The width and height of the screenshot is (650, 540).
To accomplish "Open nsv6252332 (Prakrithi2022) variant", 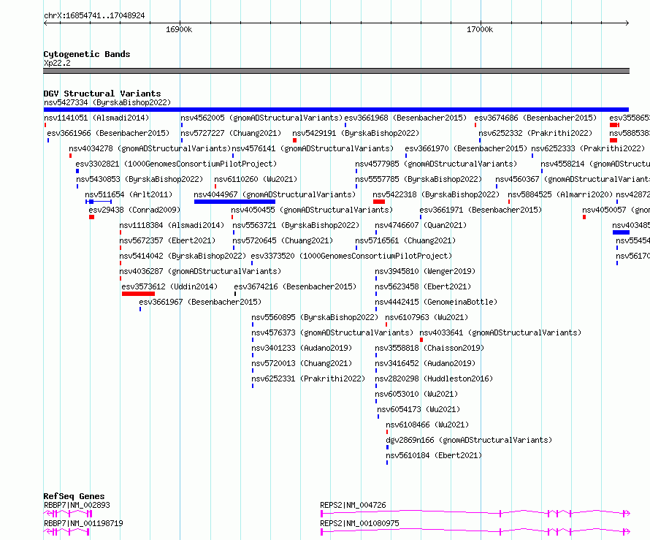I will [535, 133].
